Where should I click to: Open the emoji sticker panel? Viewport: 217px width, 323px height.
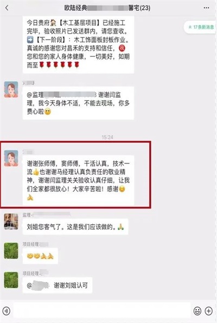[x=197, y=311]
